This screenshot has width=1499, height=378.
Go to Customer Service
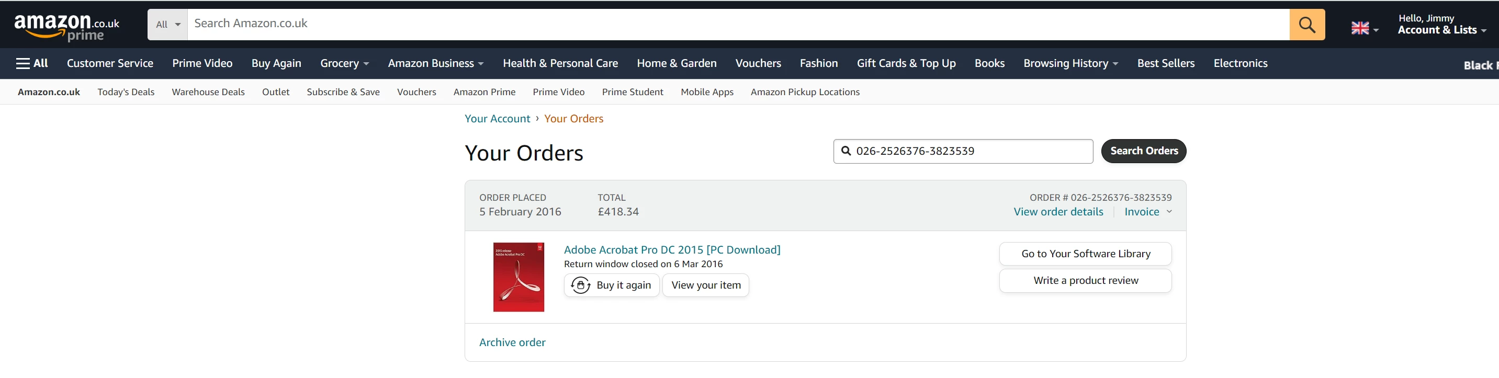click(110, 63)
